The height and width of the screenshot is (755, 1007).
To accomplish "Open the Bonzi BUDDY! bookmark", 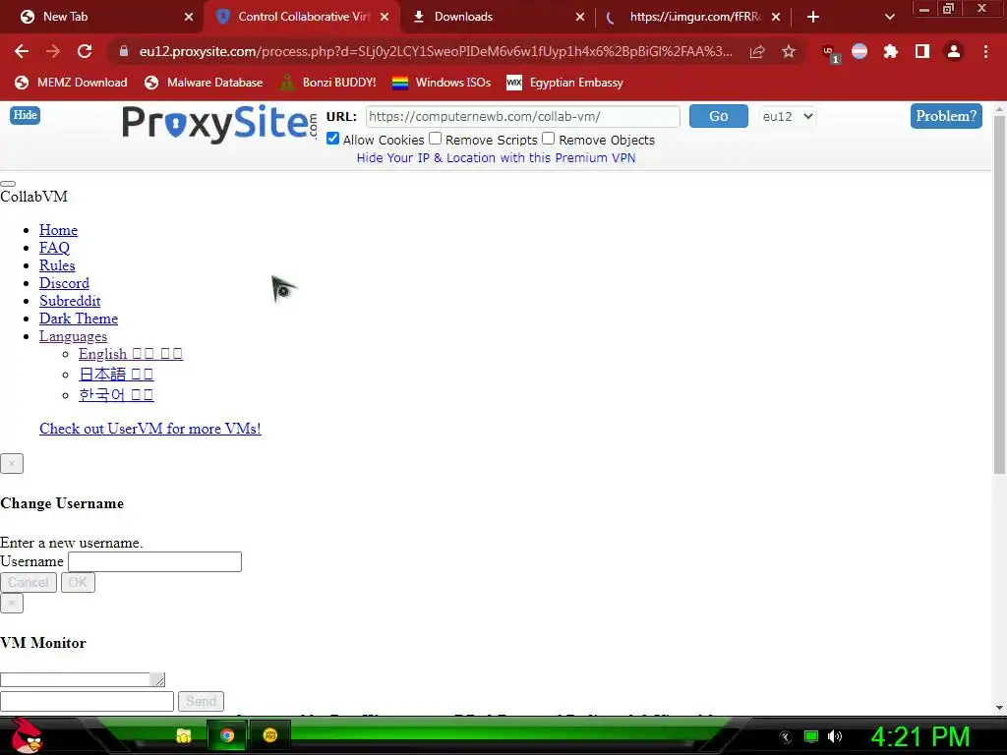I will [327, 83].
